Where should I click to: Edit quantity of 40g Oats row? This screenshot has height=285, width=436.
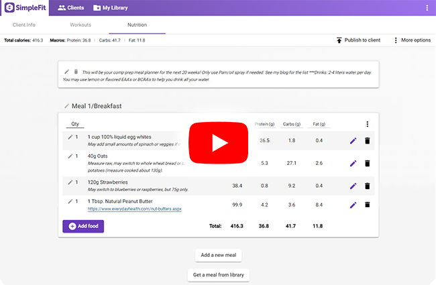click(x=70, y=156)
